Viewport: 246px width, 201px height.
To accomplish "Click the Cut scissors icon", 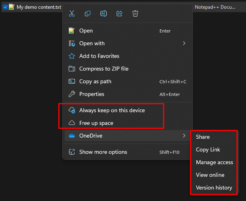I will [72, 13].
